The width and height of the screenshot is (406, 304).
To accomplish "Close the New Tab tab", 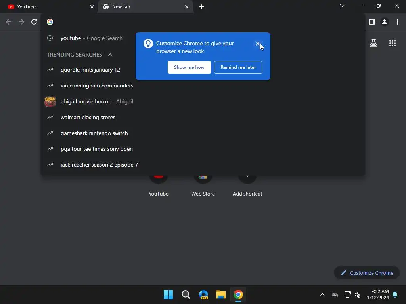I will [x=186, y=7].
